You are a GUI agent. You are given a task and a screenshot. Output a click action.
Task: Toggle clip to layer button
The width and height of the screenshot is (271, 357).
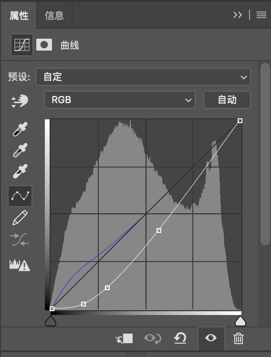[124, 338]
